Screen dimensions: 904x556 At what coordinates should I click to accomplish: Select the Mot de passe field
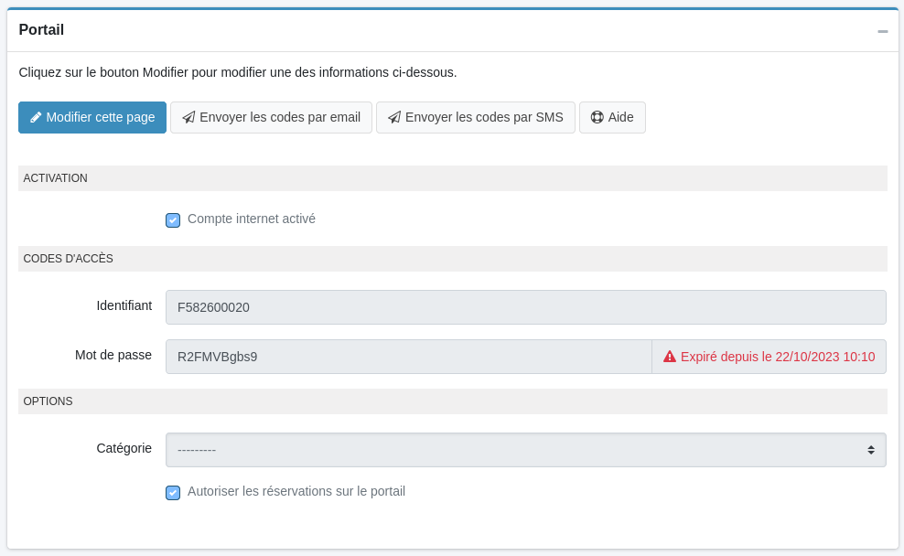tap(408, 357)
